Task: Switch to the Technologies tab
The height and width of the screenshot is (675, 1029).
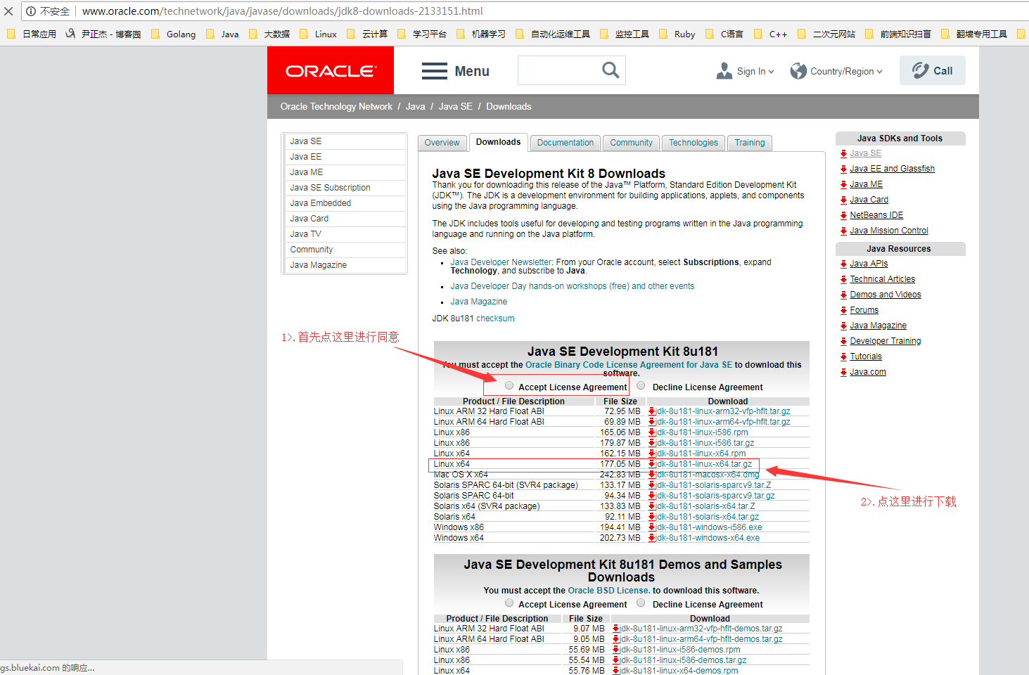Action: [x=694, y=143]
